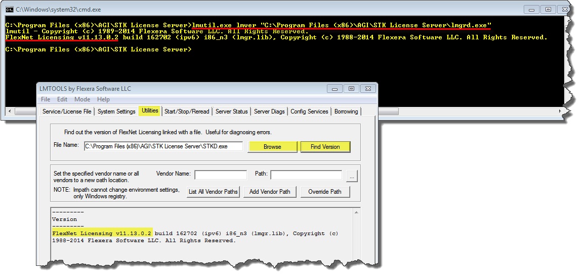
Task: Open the Mode menu in LMTOOLS
Action: (82, 99)
